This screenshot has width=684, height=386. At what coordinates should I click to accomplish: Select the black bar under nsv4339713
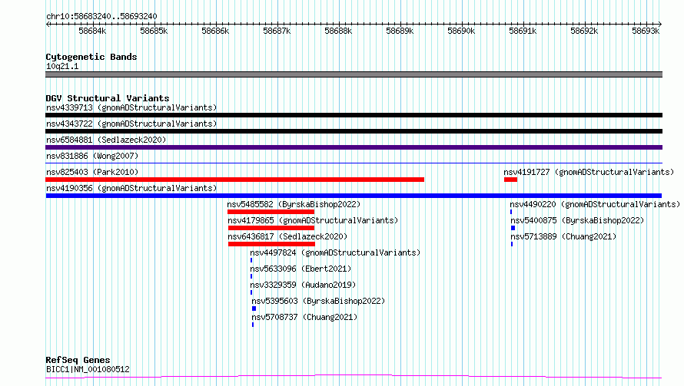354,115
